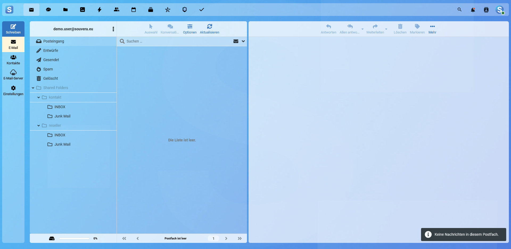Click the notifications bell icon

[x=473, y=10]
